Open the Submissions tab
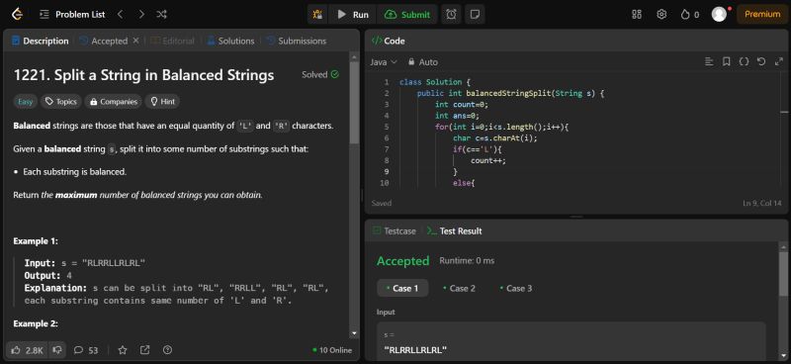 pos(296,41)
